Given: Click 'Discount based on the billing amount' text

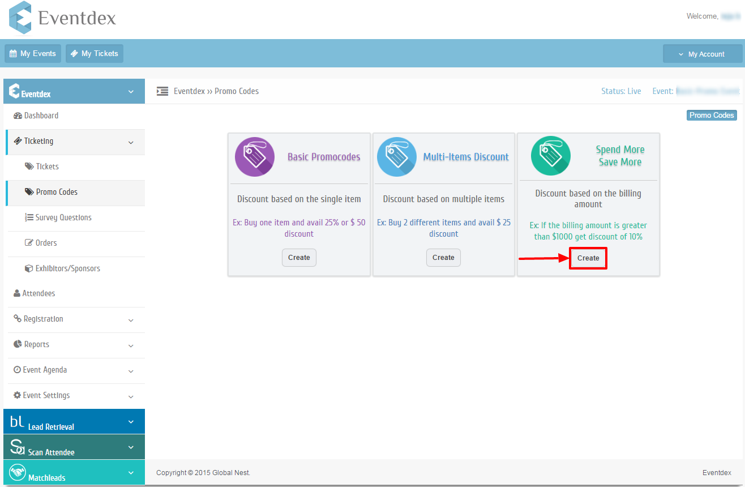Looking at the screenshot, I should click(x=588, y=199).
